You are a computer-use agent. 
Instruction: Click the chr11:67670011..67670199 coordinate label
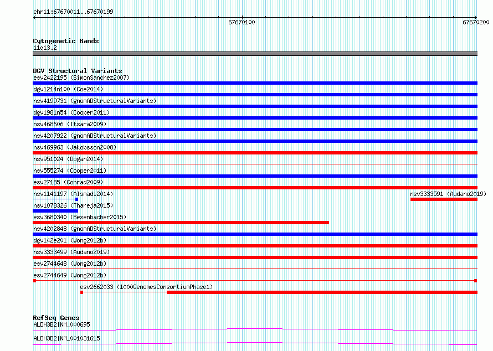pyautogui.click(x=73, y=12)
